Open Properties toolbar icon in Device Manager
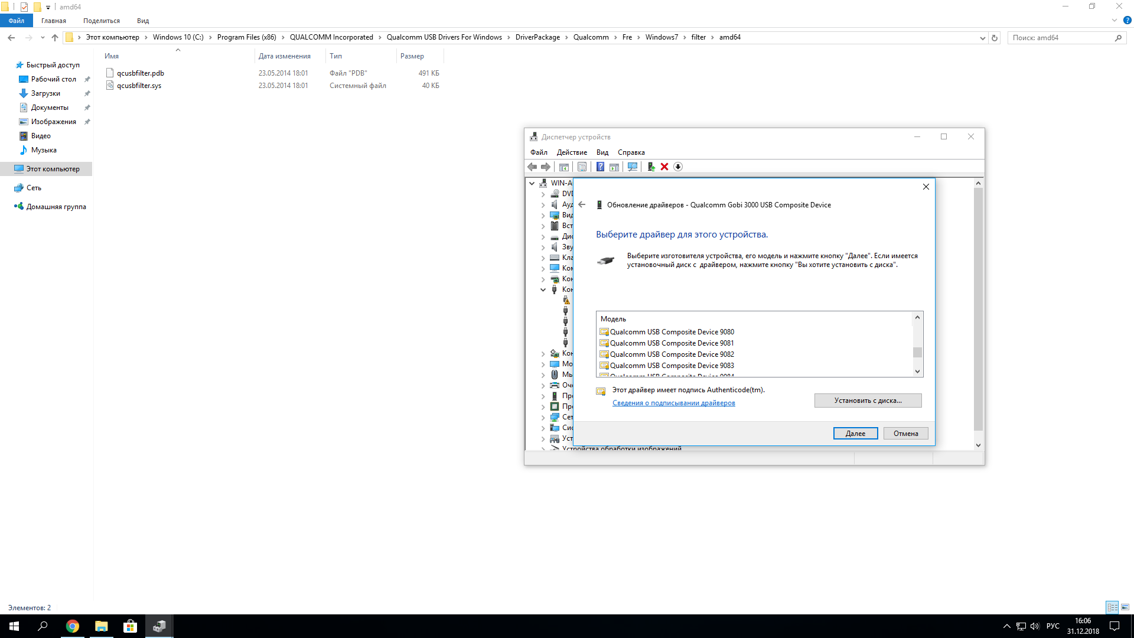1134x638 pixels. tap(582, 167)
